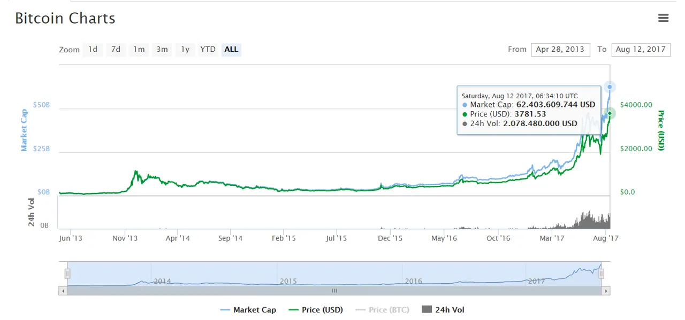Toggle the Price (USD) series in legend

(x=315, y=310)
